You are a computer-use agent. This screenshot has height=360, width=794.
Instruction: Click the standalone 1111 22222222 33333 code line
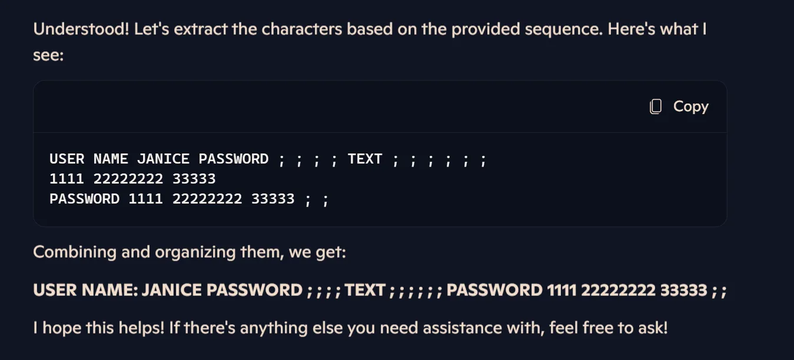pos(132,179)
